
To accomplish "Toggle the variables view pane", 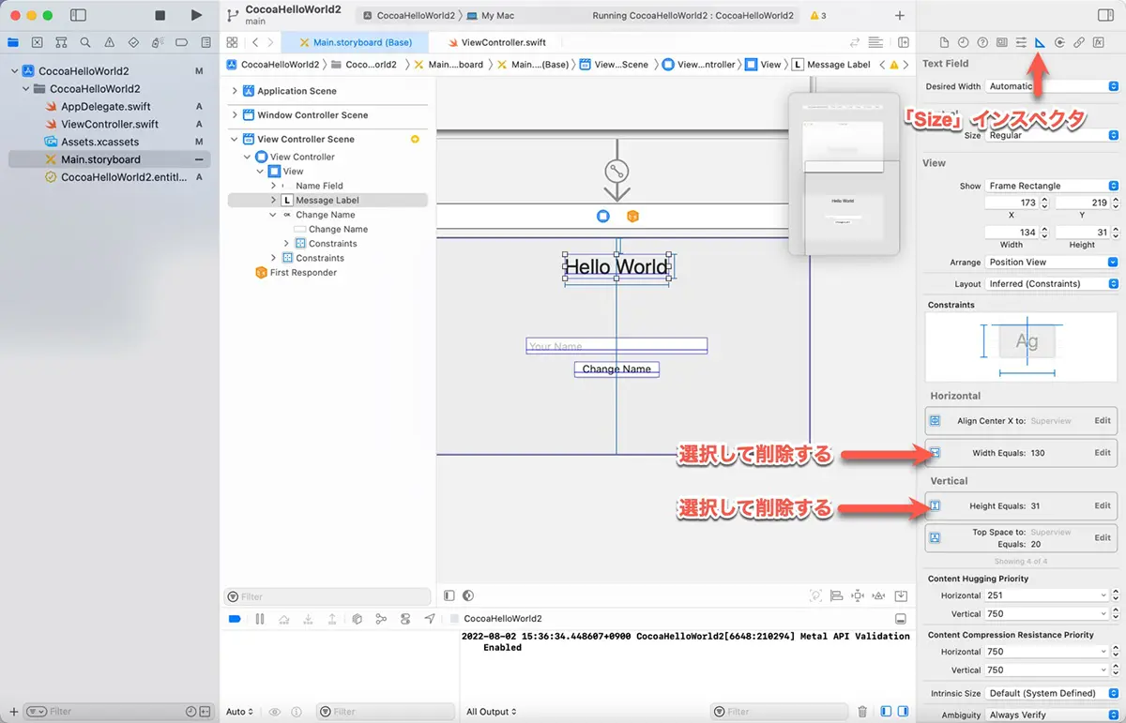I will pos(887,712).
